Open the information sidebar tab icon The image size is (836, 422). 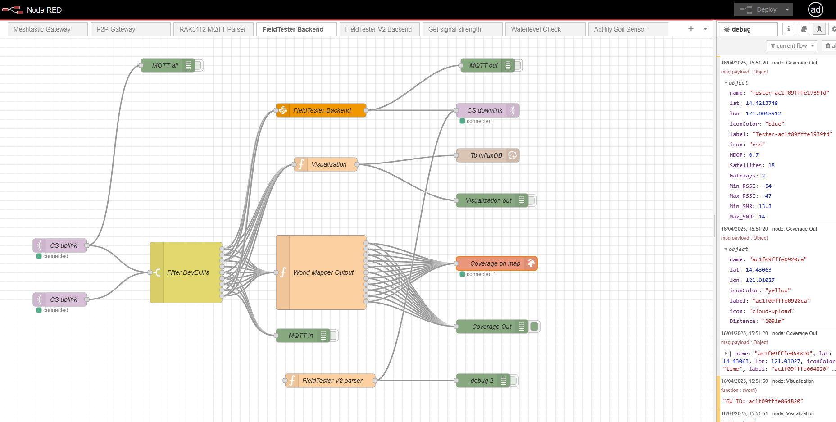coord(788,29)
